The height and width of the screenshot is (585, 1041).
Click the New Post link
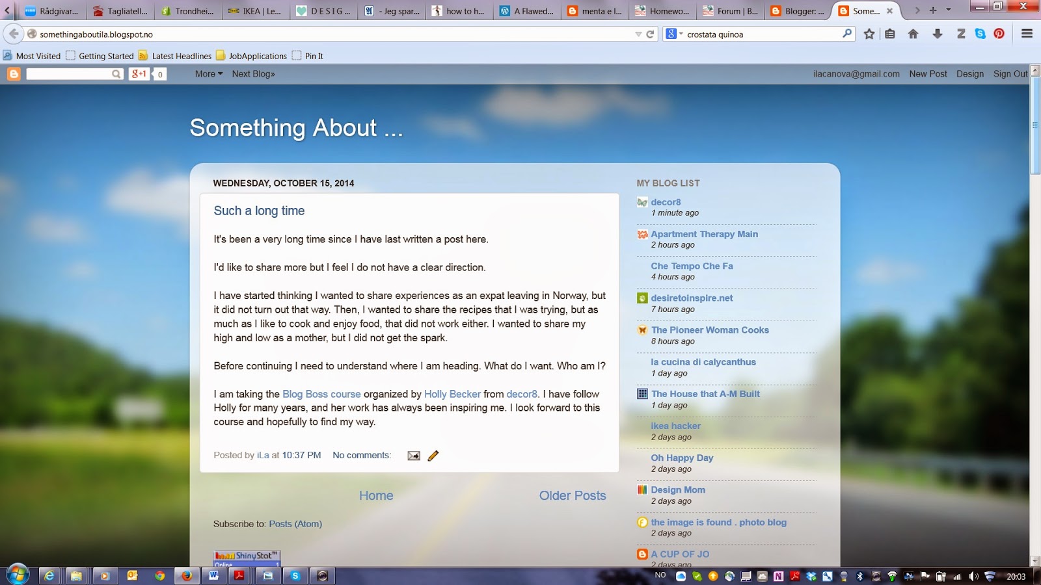[x=928, y=74]
